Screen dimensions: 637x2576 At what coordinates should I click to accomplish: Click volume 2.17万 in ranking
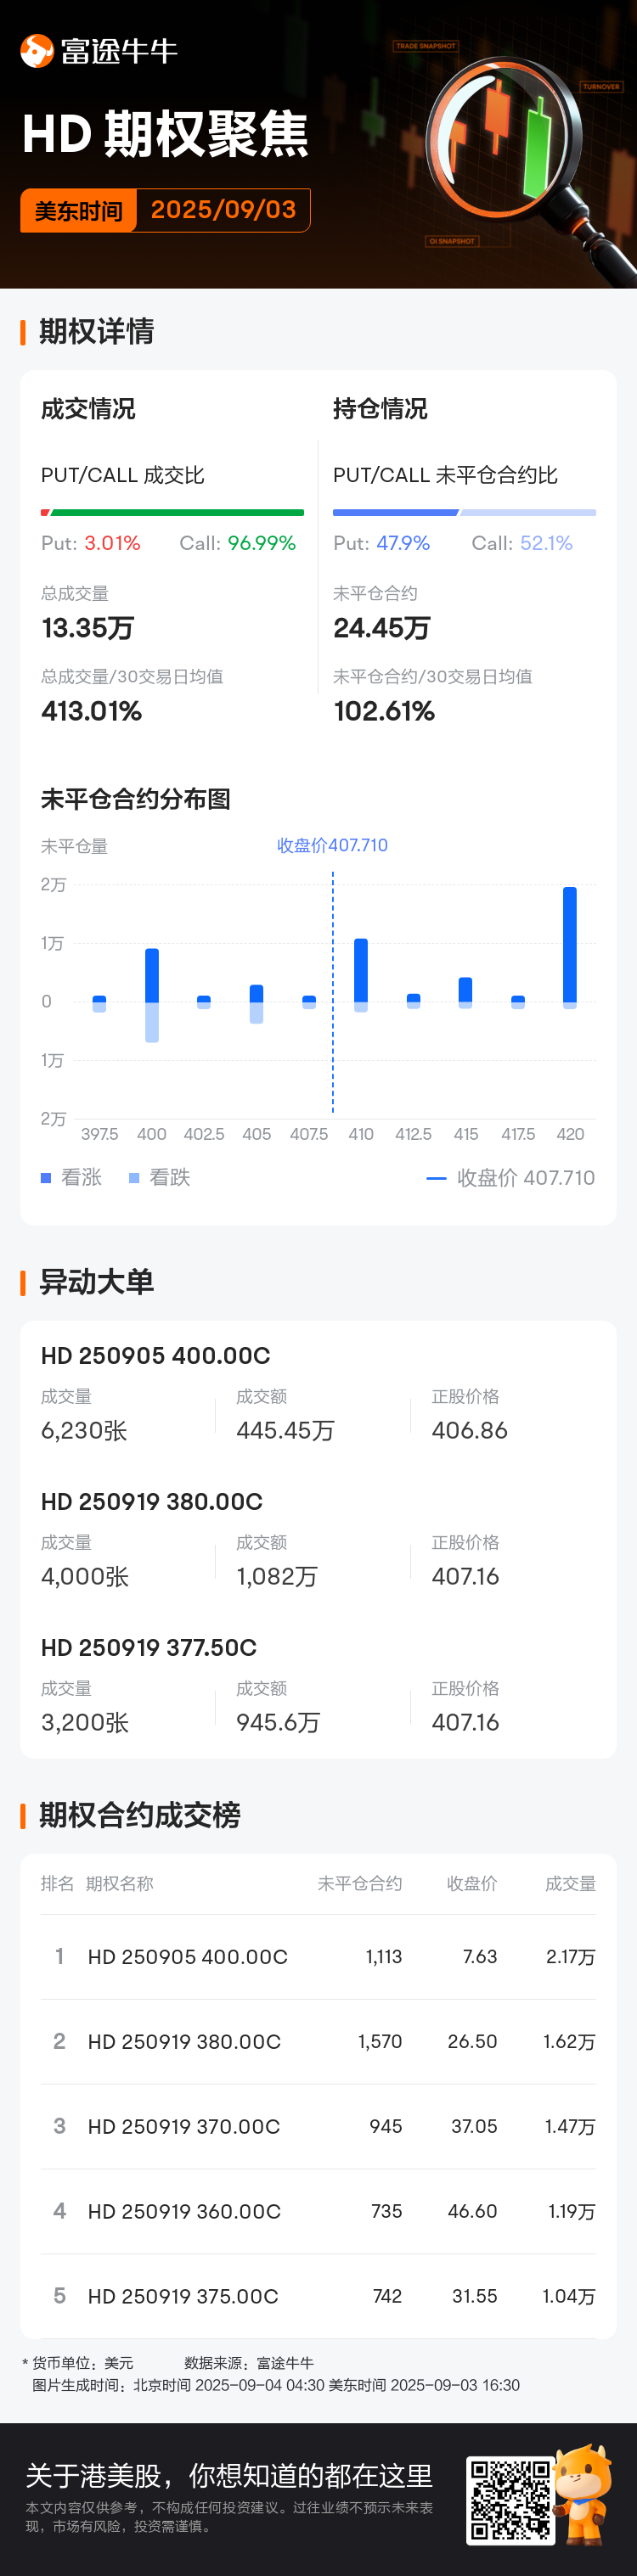pos(571,1956)
